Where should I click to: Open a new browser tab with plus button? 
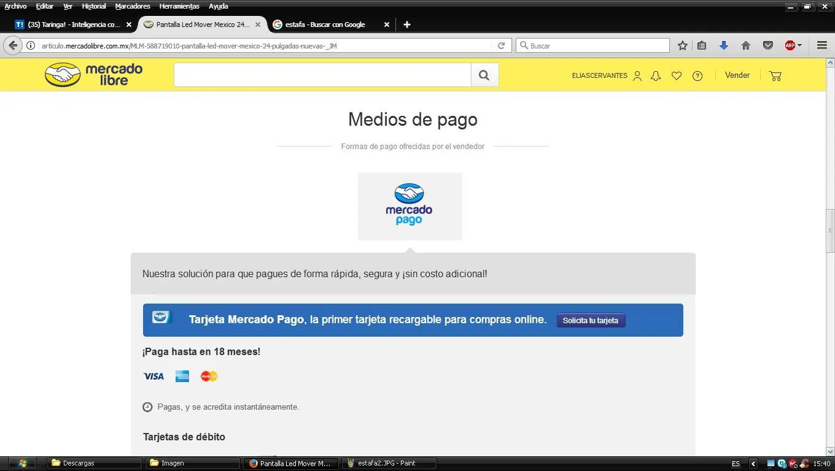406,25
